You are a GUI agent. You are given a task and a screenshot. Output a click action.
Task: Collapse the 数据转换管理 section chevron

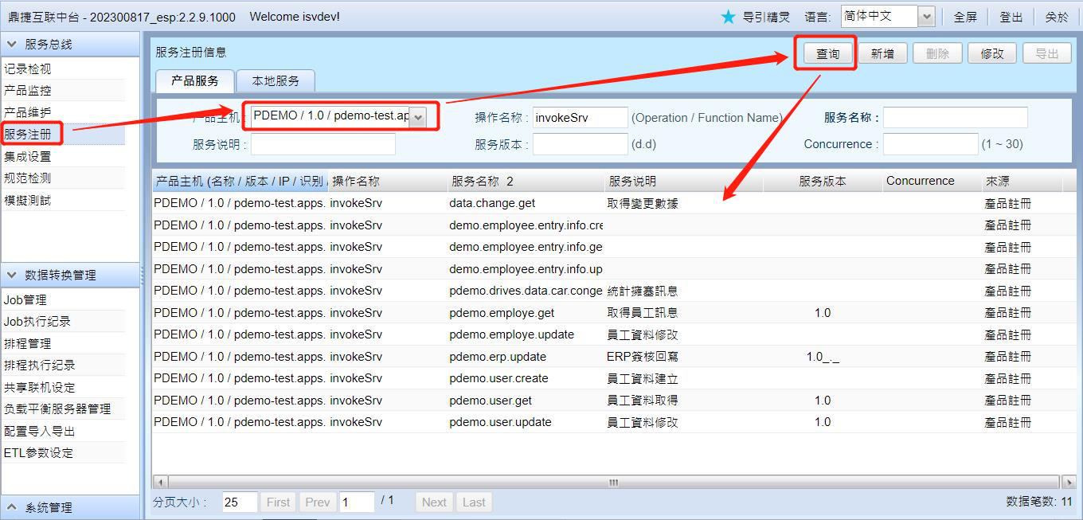click(x=12, y=275)
